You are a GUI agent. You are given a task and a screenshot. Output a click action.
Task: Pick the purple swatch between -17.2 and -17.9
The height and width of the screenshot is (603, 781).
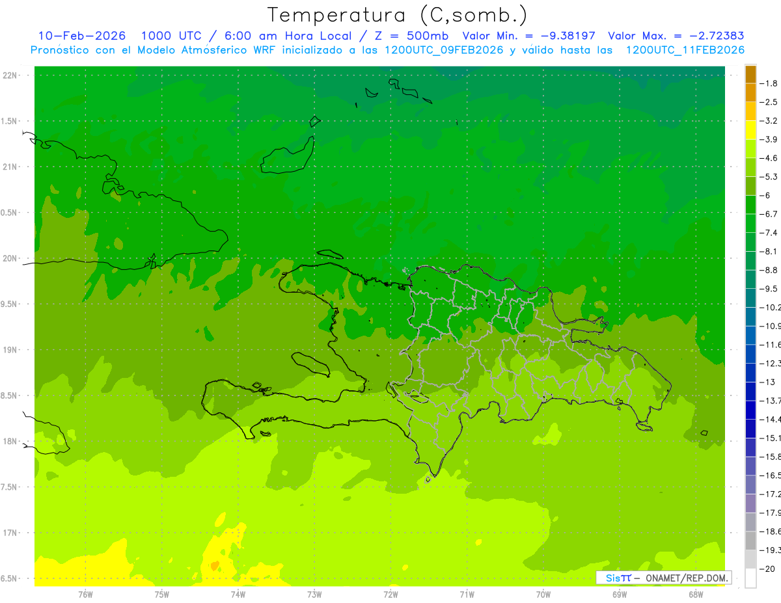click(x=750, y=503)
